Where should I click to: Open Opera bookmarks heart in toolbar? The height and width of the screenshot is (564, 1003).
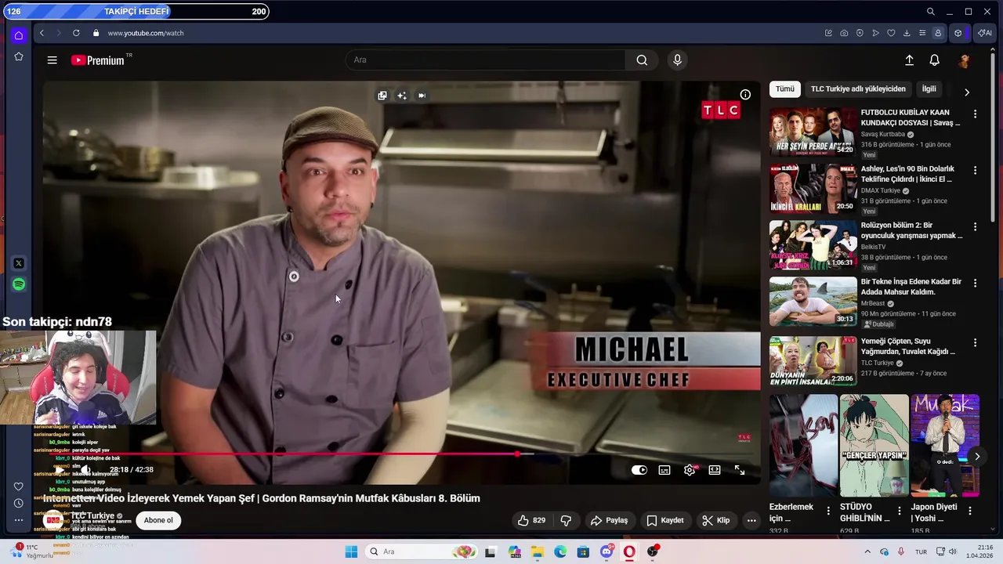(x=891, y=33)
